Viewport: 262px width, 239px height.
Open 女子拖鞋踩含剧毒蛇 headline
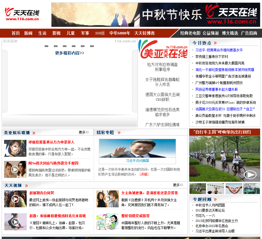point(162,82)
